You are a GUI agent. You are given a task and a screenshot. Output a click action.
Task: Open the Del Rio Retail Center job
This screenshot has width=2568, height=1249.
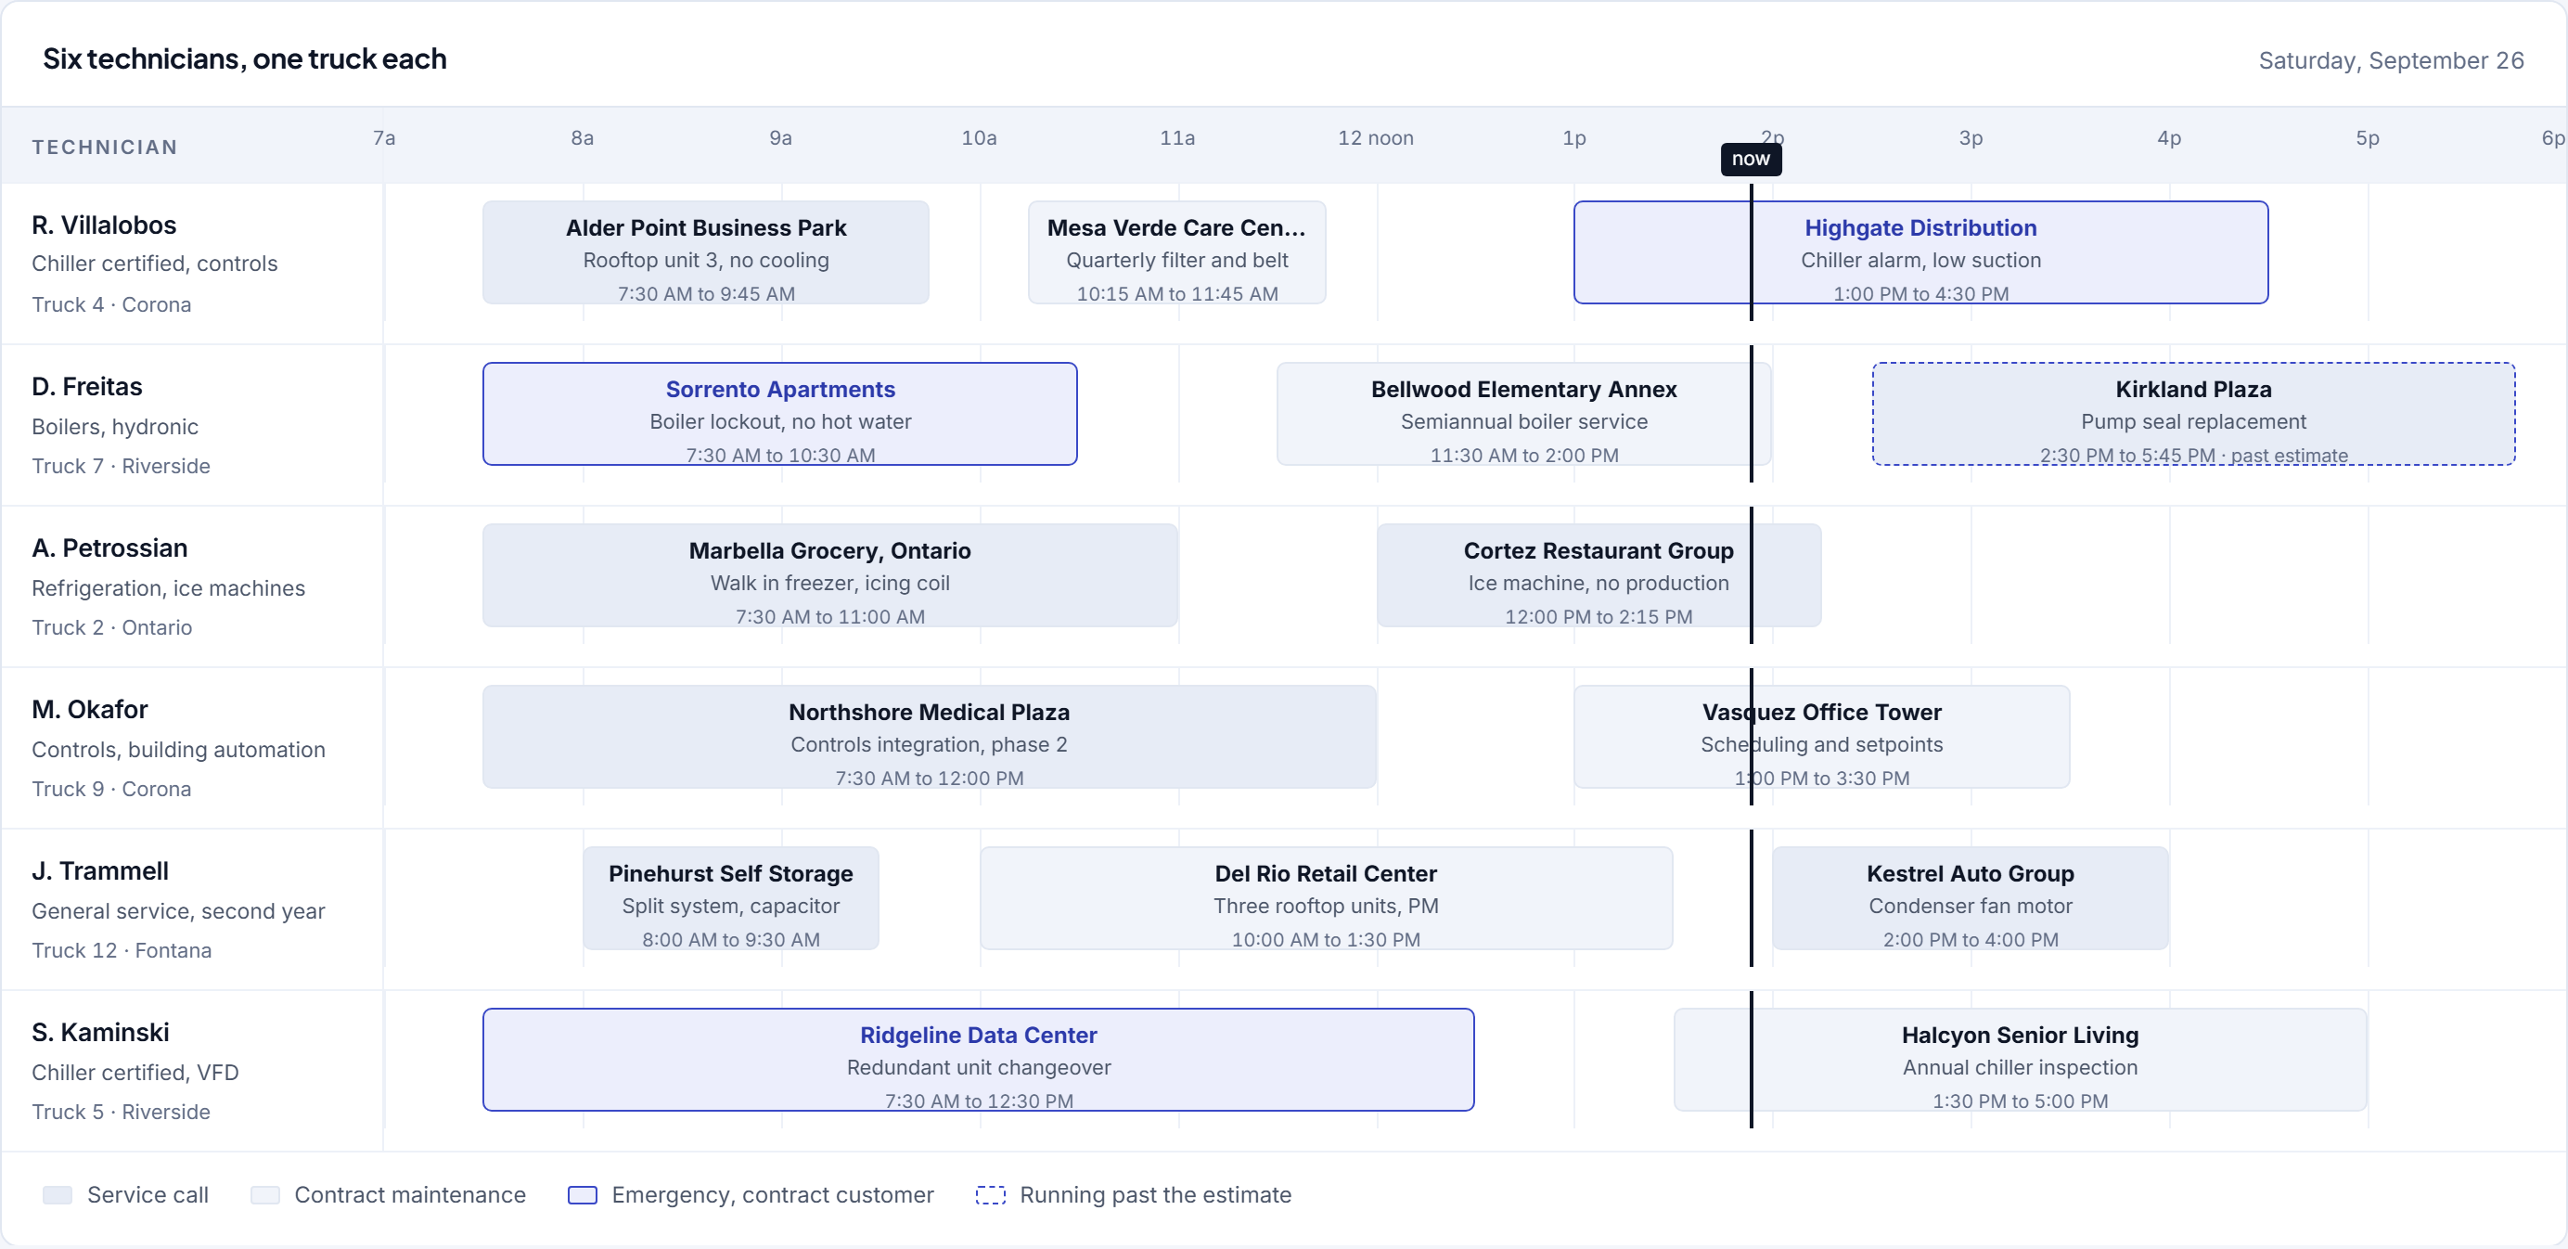[1326, 898]
